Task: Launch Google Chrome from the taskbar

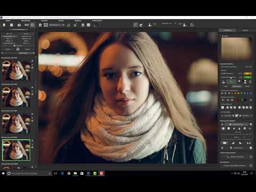Action: 69,173
